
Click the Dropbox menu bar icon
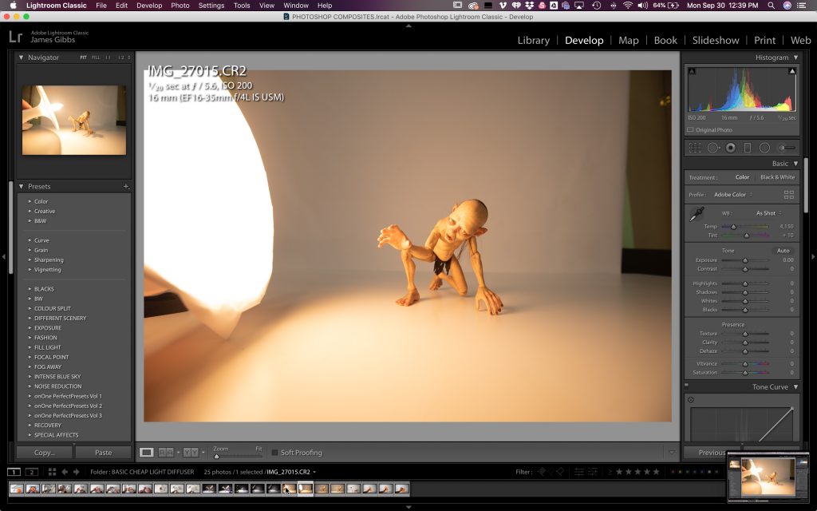click(530, 6)
